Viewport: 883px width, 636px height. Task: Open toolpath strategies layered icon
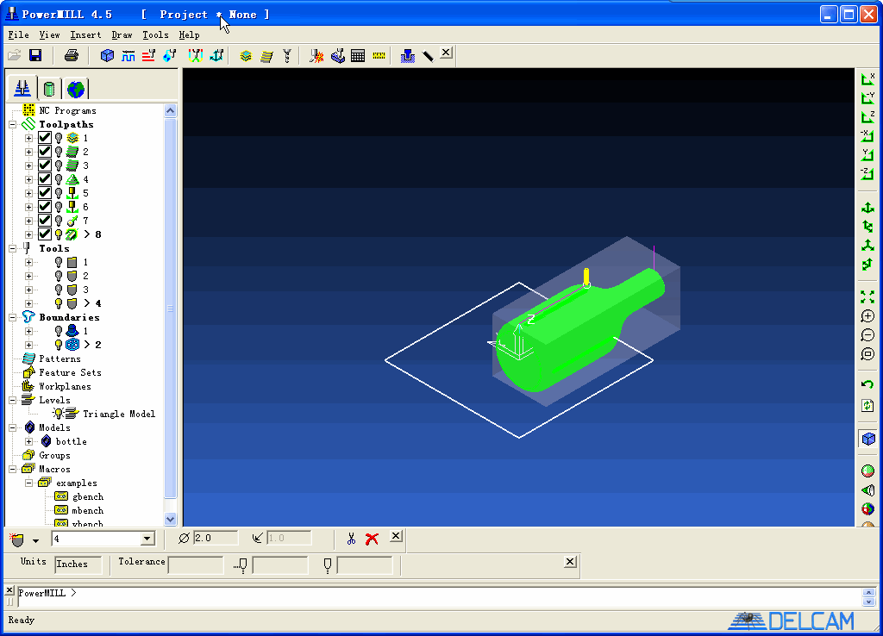click(x=246, y=55)
